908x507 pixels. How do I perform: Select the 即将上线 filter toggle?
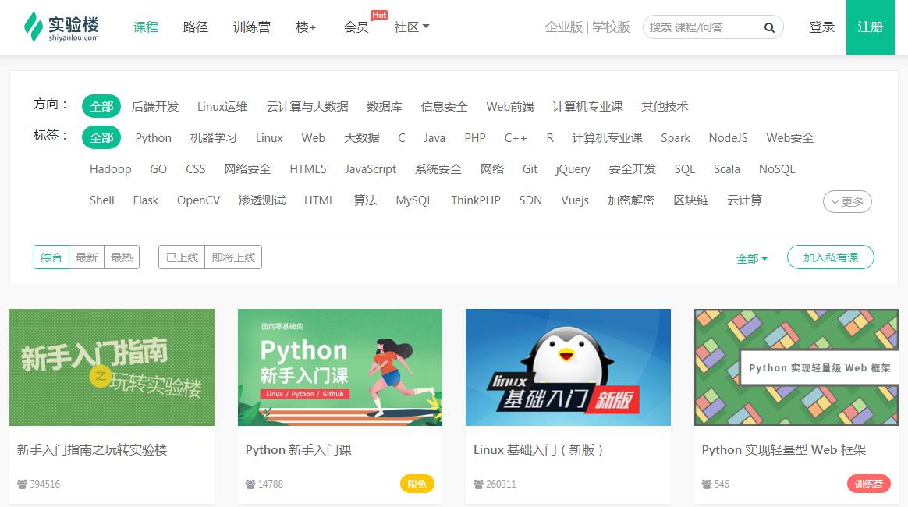click(x=233, y=257)
